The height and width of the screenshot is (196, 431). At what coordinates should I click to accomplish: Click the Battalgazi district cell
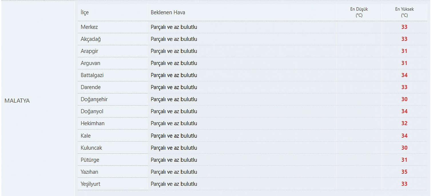(x=113, y=75)
